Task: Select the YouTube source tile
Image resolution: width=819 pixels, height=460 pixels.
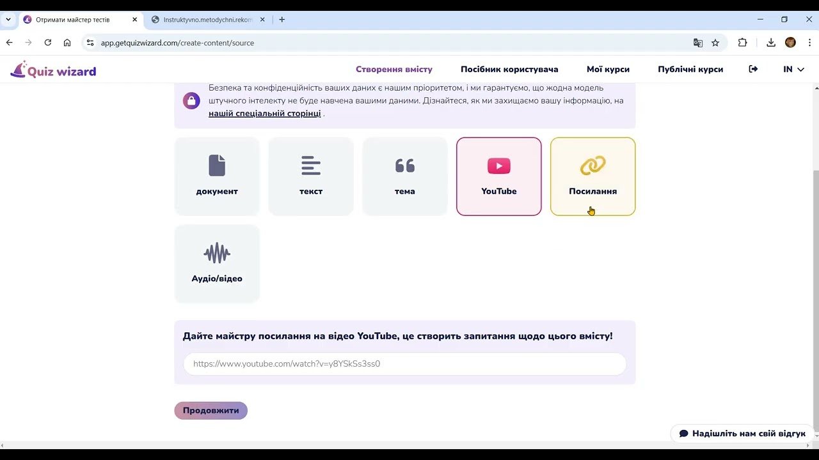Action: pos(498,176)
